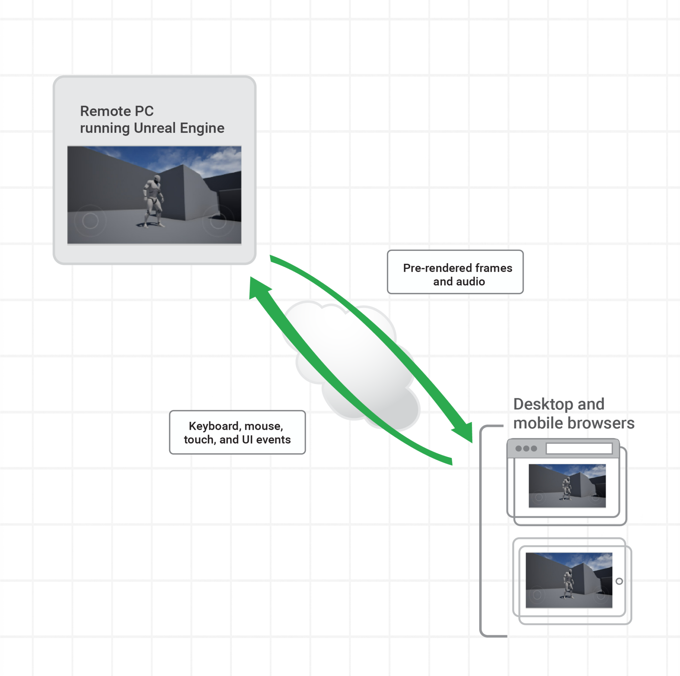The image size is (680, 676).
Task: Click the right virtual joystick in Remote PC screenshot
Action: click(x=218, y=221)
